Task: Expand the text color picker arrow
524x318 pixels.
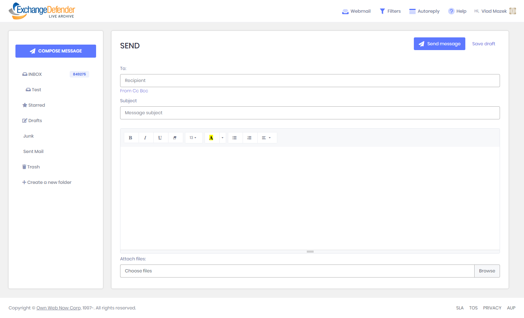Action: (223, 138)
